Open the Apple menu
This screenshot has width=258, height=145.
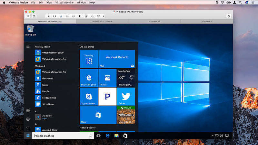4,3
